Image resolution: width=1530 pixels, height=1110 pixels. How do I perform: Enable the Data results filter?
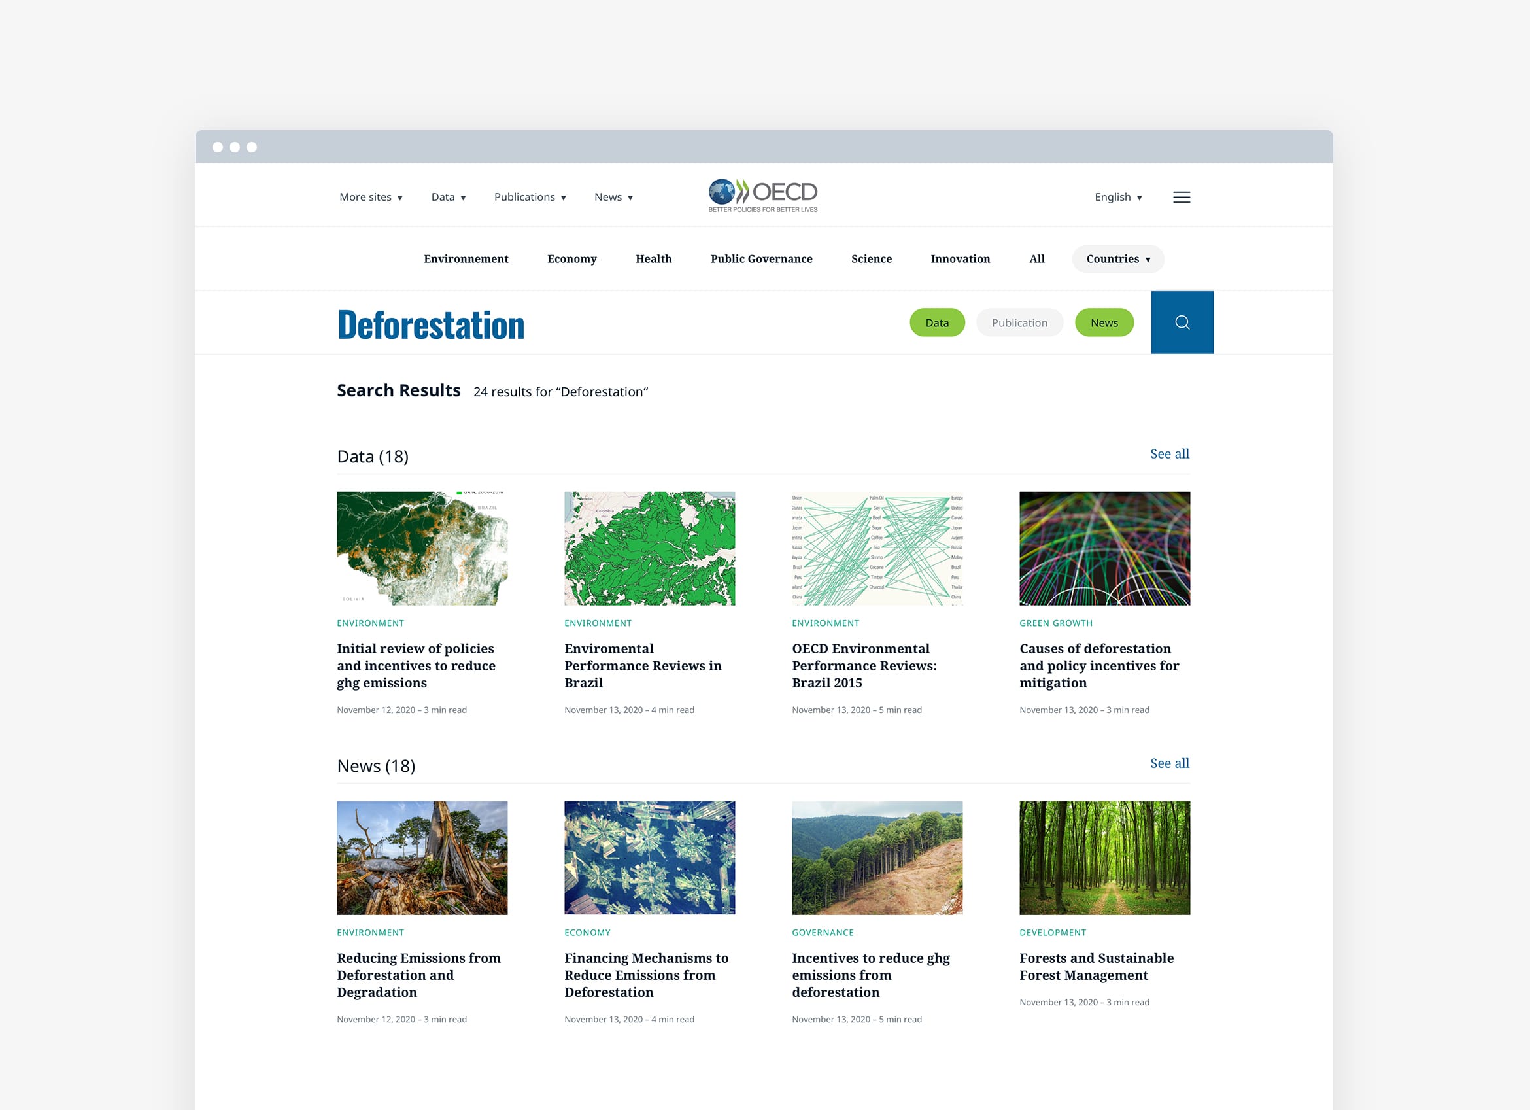pyautogui.click(x=937, y=322)
